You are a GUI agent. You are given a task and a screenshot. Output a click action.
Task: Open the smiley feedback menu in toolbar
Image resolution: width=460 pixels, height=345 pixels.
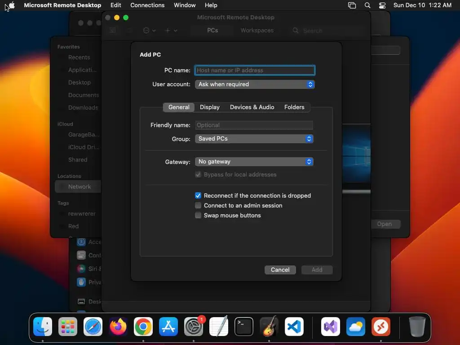pos(149,30)
